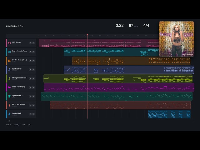Mute the Synth Choir track above String Ensemble 2
This screenshot has height=150, width=200.
(x=30, y=70)
